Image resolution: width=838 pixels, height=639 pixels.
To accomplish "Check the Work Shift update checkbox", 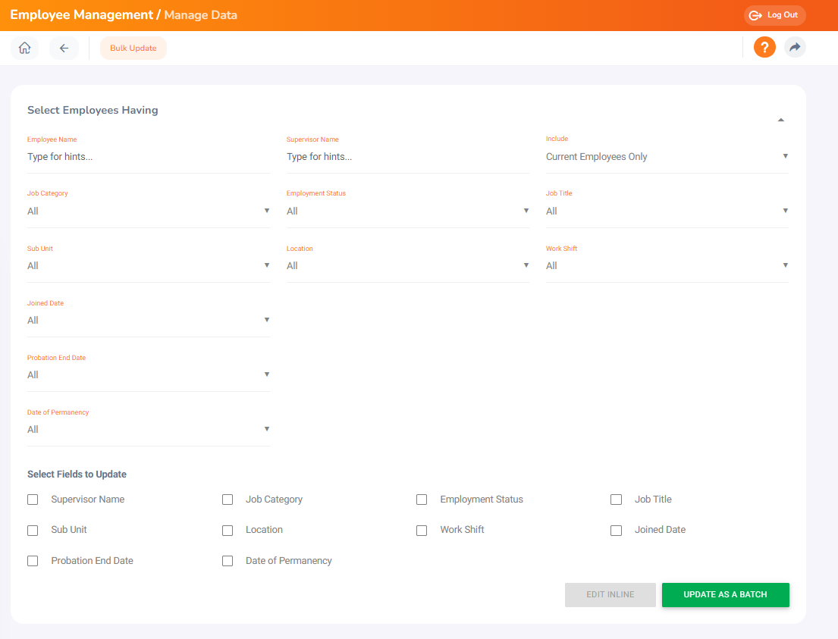I will coord(422,531).
